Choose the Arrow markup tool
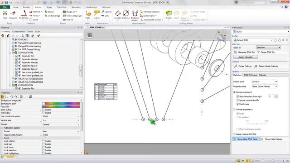290x163 pixels. pyautogui.click(x=35, y=16)
